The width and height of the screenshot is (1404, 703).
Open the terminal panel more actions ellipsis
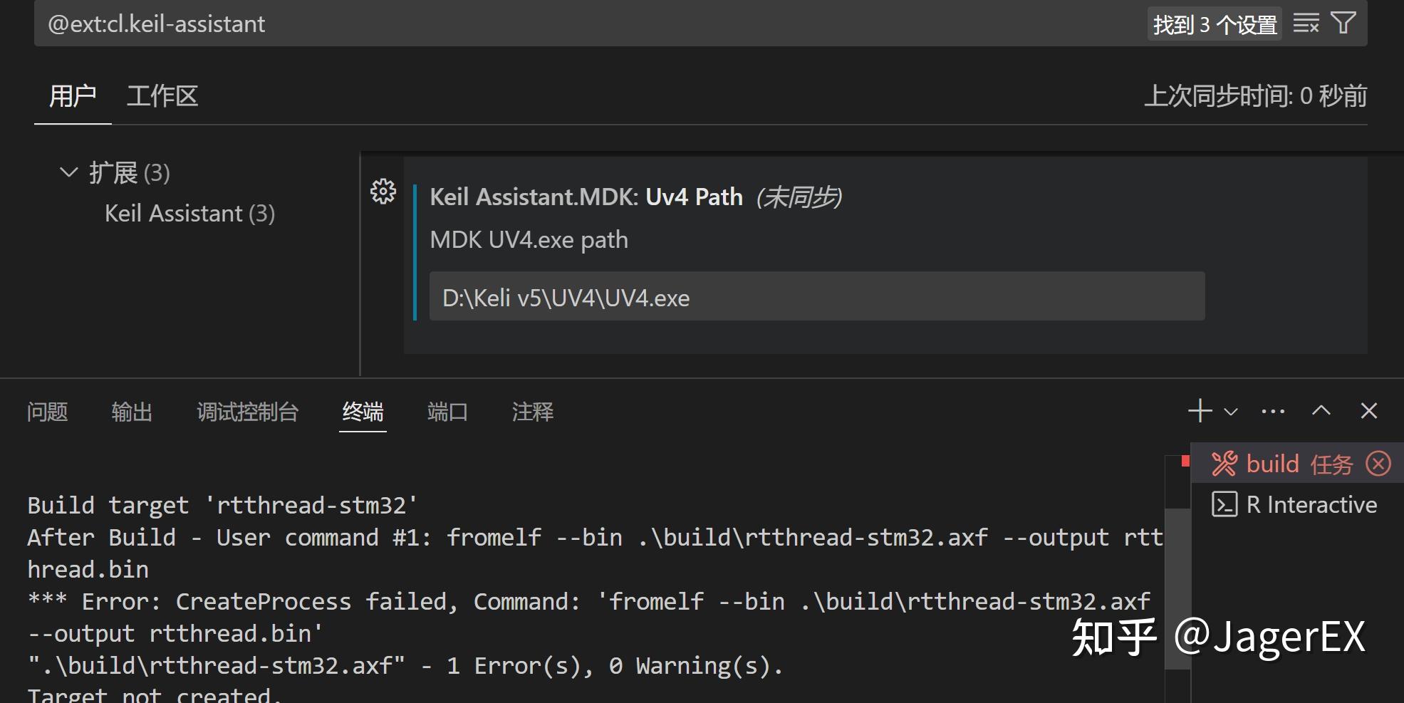coord(1273,411)
